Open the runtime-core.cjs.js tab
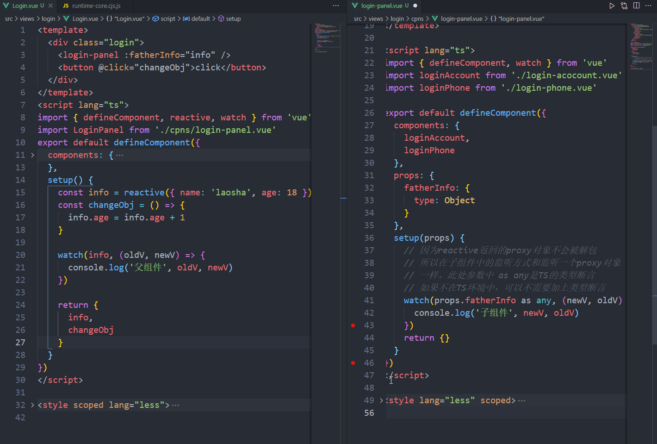 pos(96,6)
